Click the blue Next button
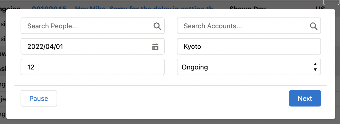The height and width of the screenshot is (124, 340). pyautogui.click(x=305, y=98)
